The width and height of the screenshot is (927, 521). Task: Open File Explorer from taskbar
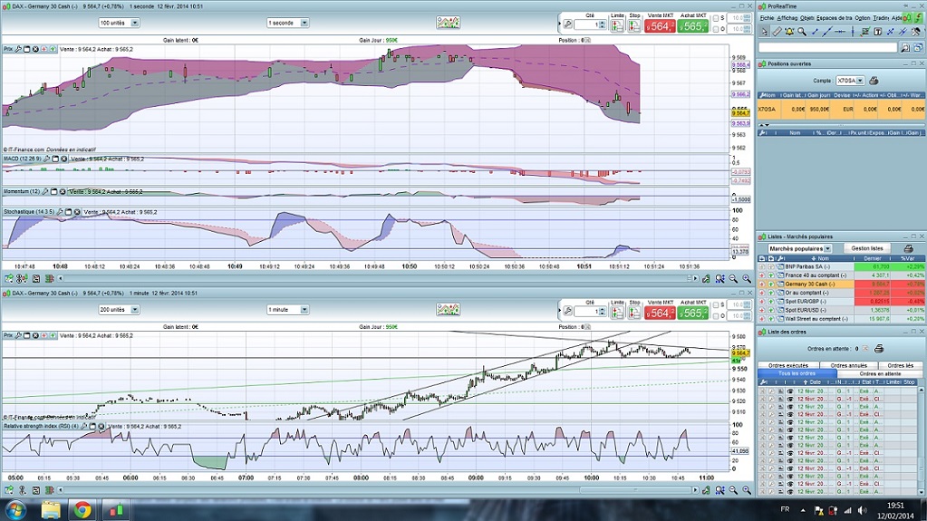[x=50, y=510]
